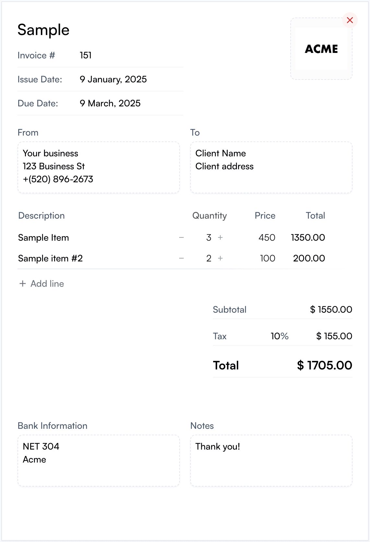
Task: Change the 10% tax rate
Action: 279,336
